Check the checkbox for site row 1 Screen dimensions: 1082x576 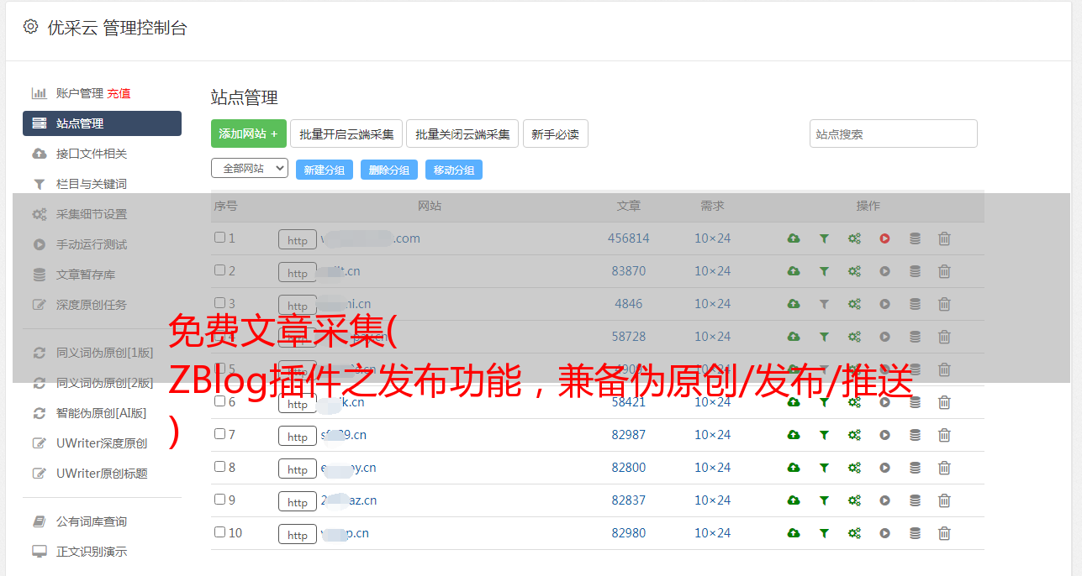point(219,238)
